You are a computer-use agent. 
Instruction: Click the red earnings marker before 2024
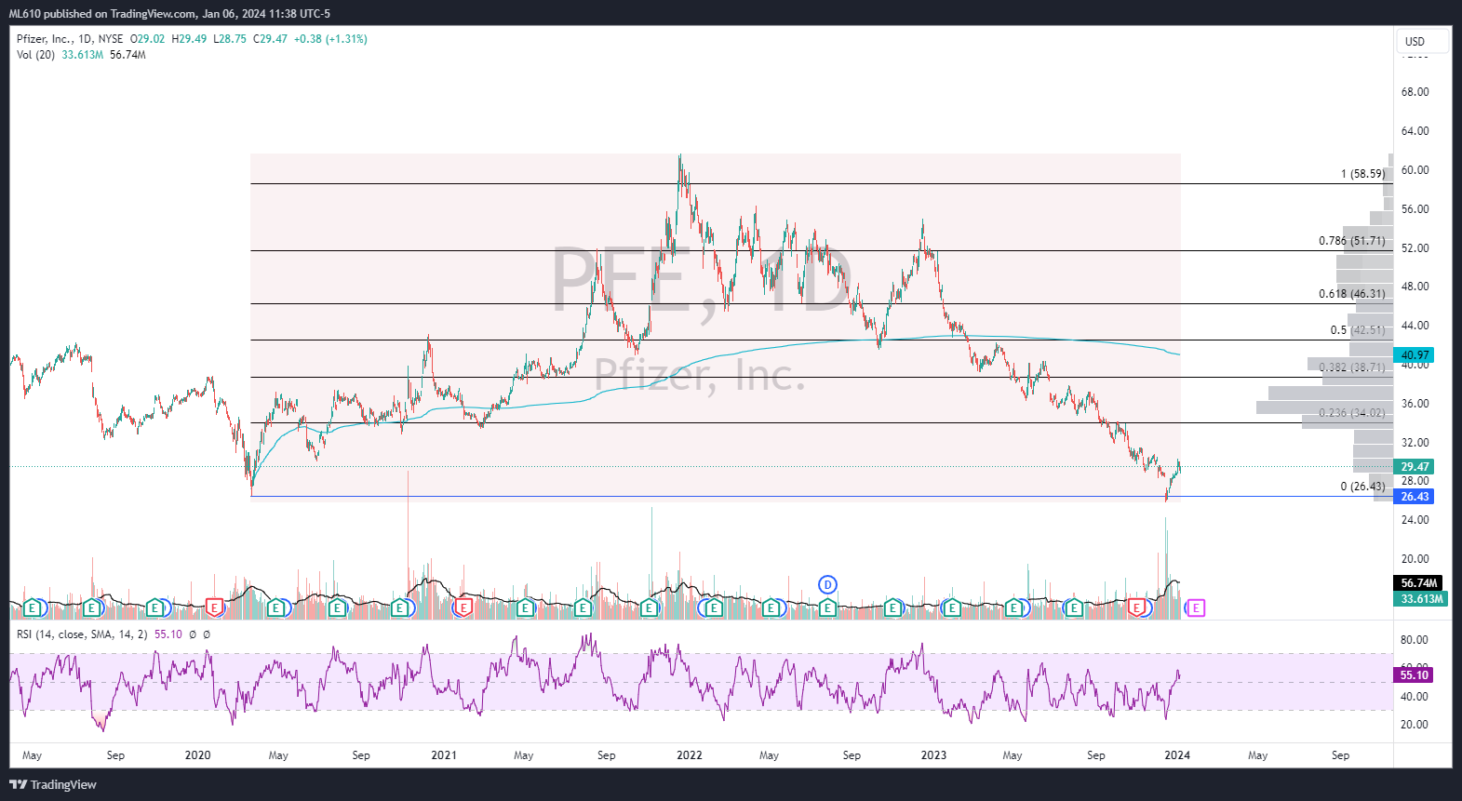(x=1136, y=607)
